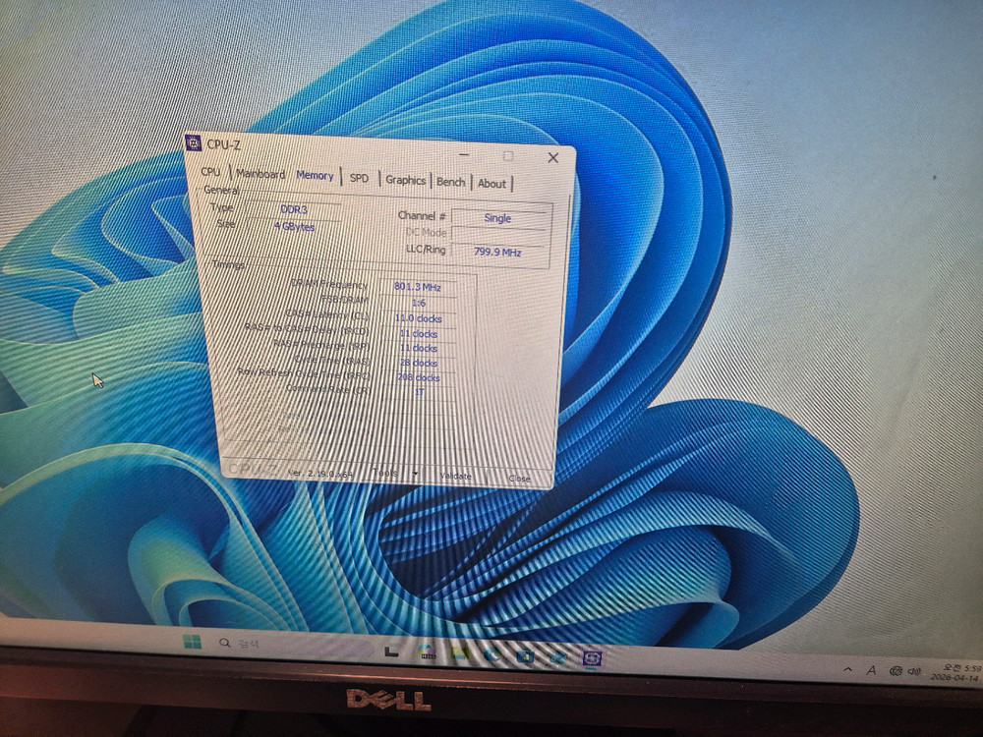Click the Tools button
Image resolution: width=983 pixels, height=737 pixels.
coord(383,473)
